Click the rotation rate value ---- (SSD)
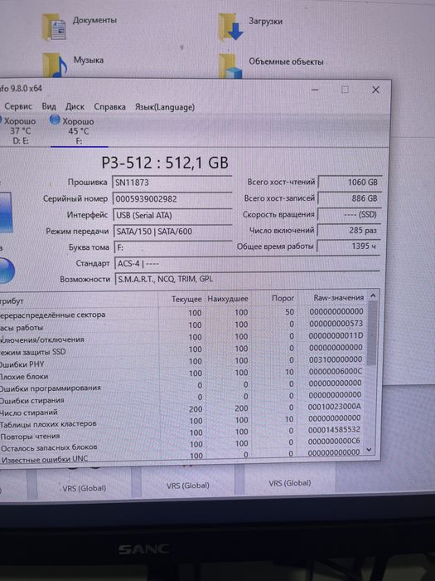This screenshot has height=581, width=435. tap(350, 214)
